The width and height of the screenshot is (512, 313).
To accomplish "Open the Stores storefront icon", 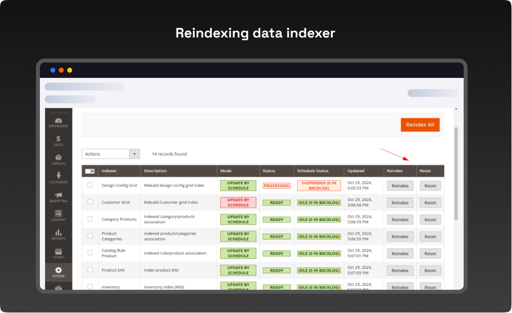I will coord(59,252).
